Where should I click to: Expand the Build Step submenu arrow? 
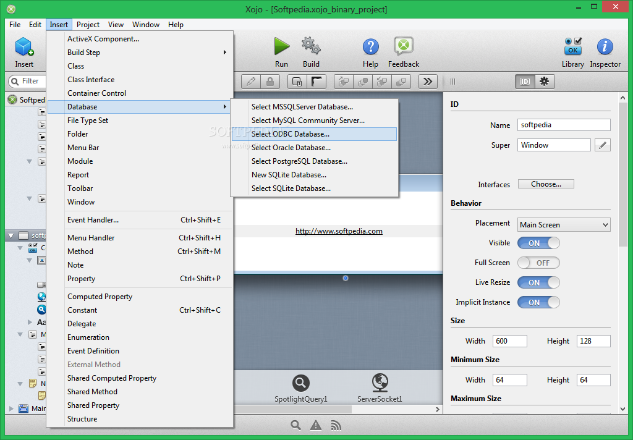point(225,53)
